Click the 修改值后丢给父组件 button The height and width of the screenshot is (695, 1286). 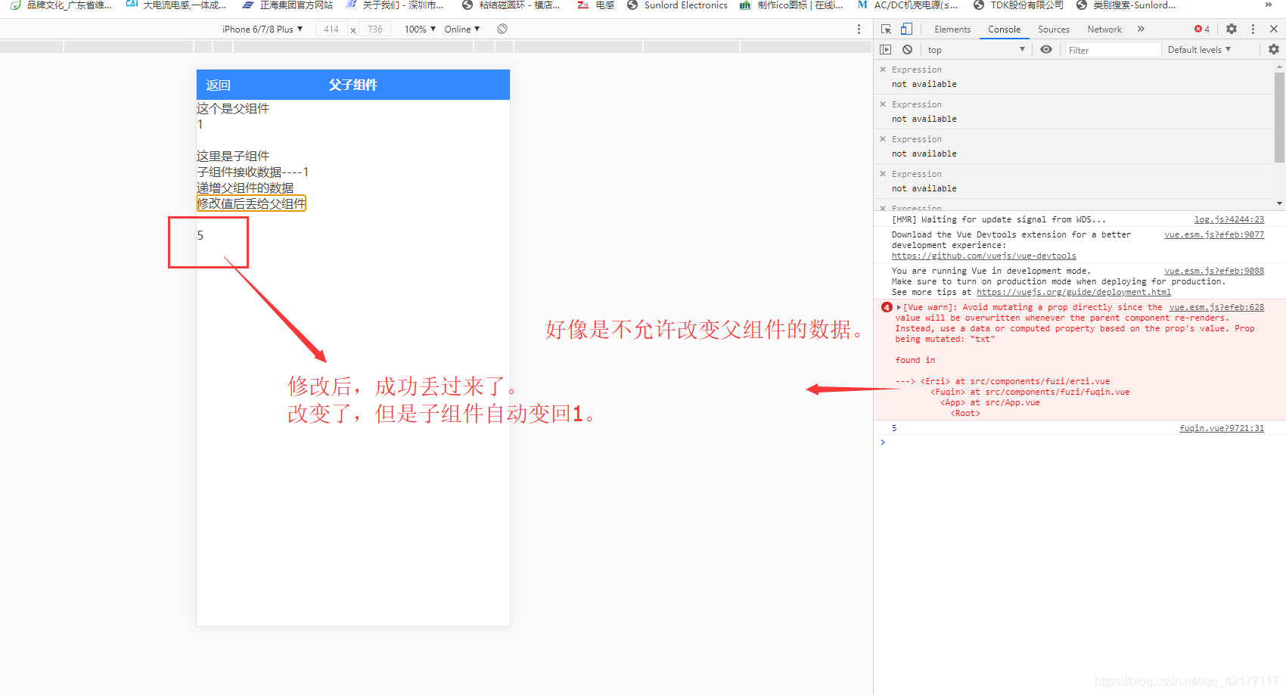(x=251, y=203)
